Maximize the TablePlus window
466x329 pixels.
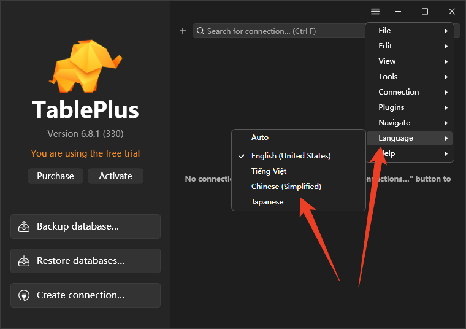click(425, 11)
